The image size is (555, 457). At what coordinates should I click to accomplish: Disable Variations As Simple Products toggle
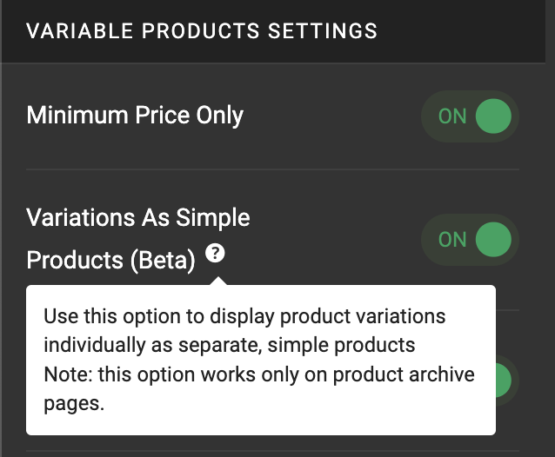470,240
